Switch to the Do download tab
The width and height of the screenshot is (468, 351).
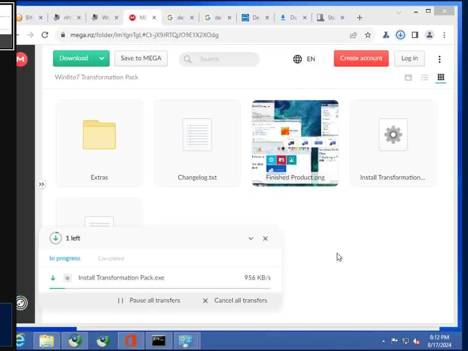point(293,18)
